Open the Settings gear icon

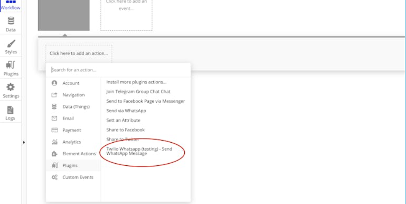click(x=11, y=87)
